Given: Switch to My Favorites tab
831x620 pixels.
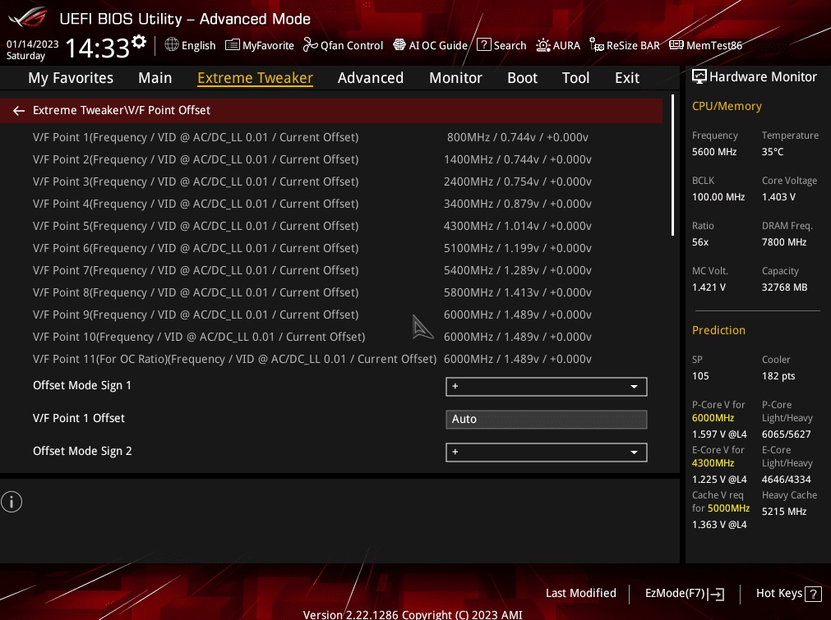Looking at the screenshot, I should coord(71,78).
